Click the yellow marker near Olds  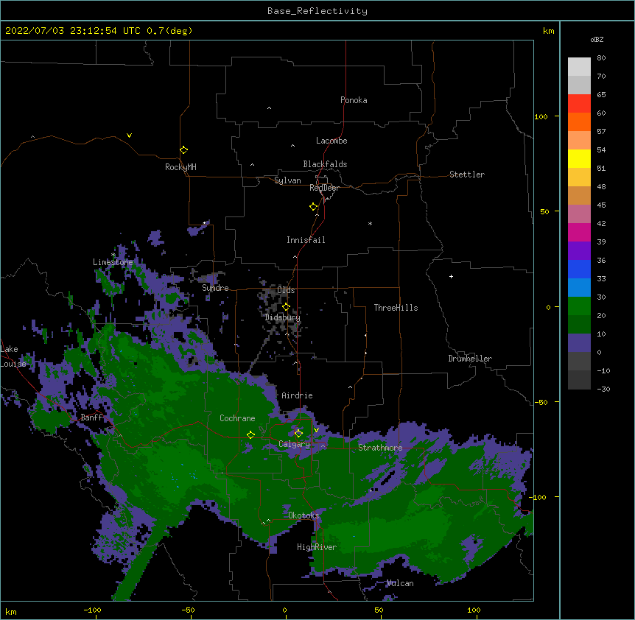click(x=286, y=307)
